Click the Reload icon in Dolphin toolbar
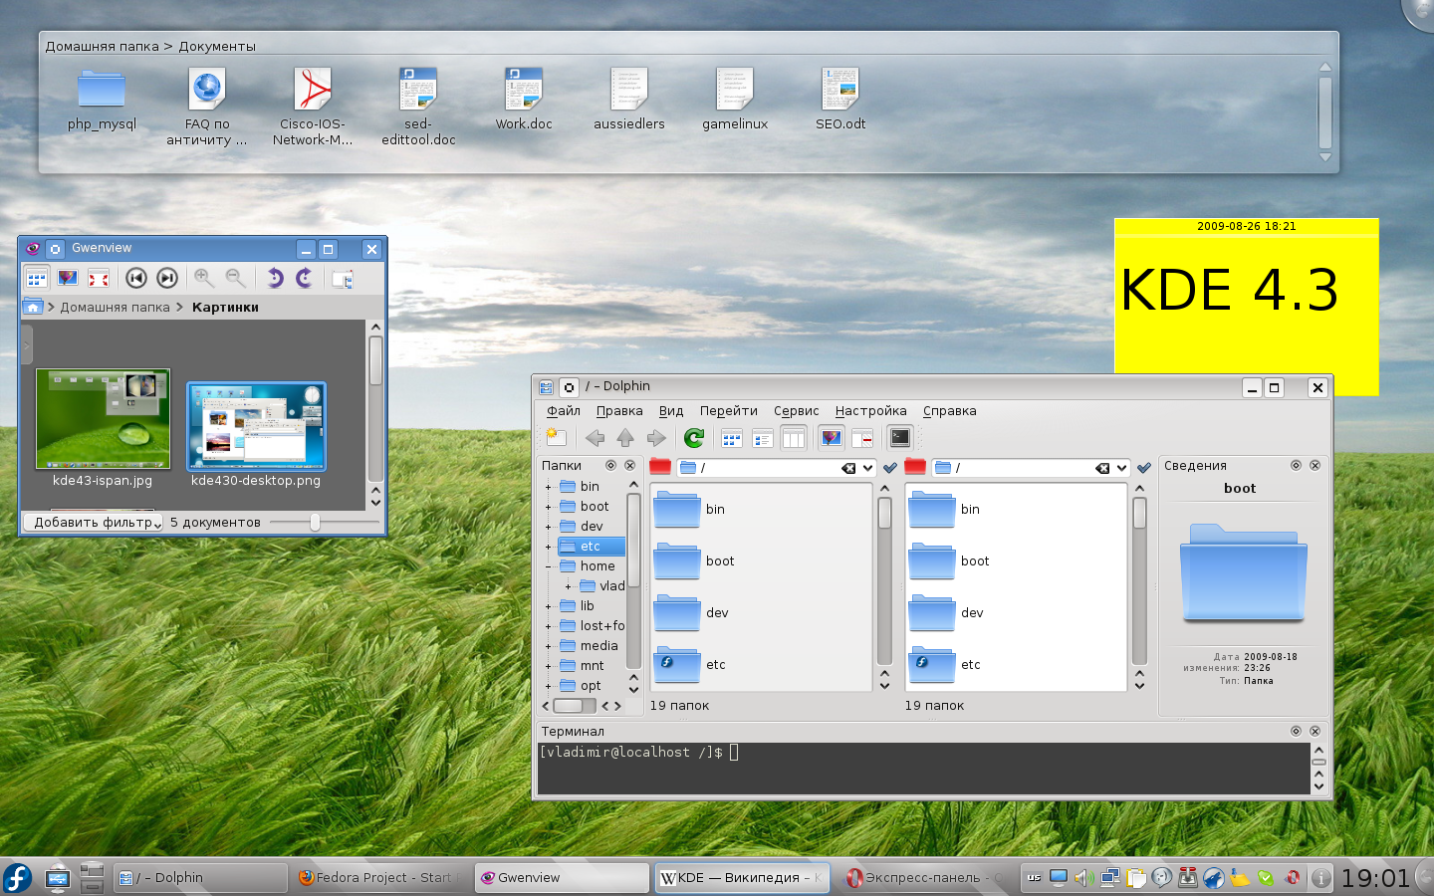 coord(694,438)
